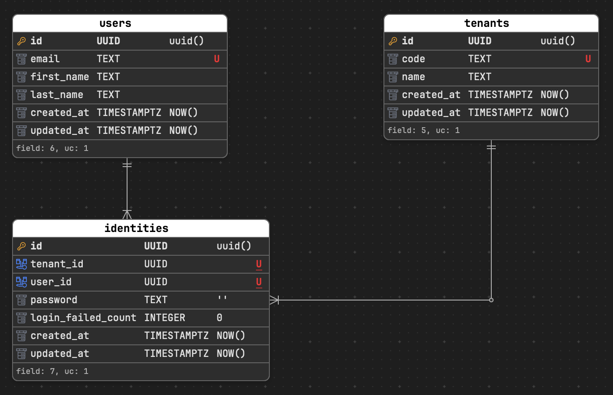Click the primary key icon beside identities id

point(21,246)
